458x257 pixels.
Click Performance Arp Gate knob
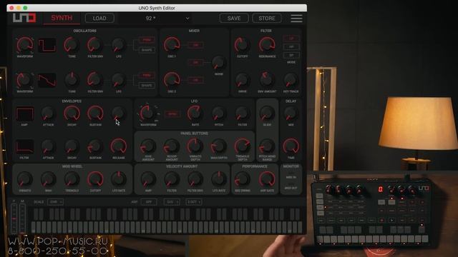click(267, 179)
